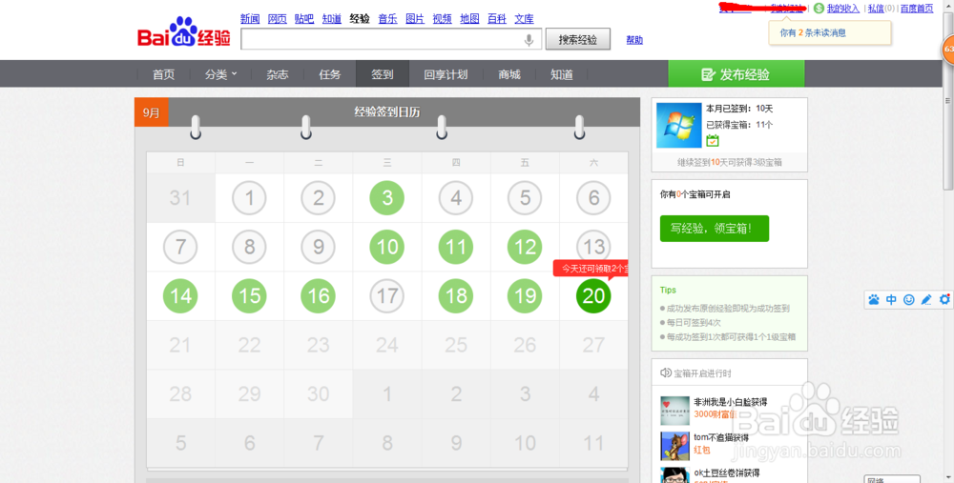The height and width of the screenshot is (483, 954).
Task: Click the page vertical scrollbar thumb
Action: [948, 103]
